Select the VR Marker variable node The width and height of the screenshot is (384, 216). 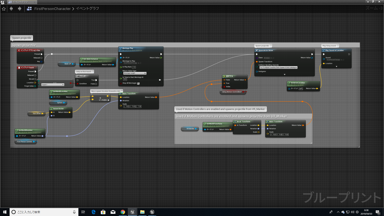(x=189, y=129)
